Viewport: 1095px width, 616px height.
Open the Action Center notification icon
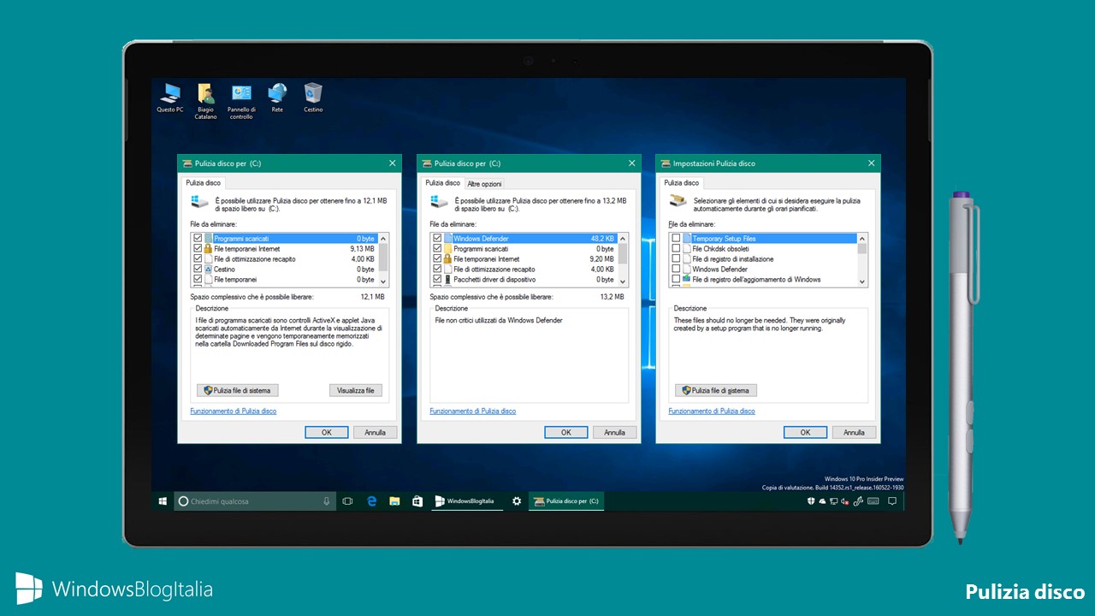click(891, 501)
